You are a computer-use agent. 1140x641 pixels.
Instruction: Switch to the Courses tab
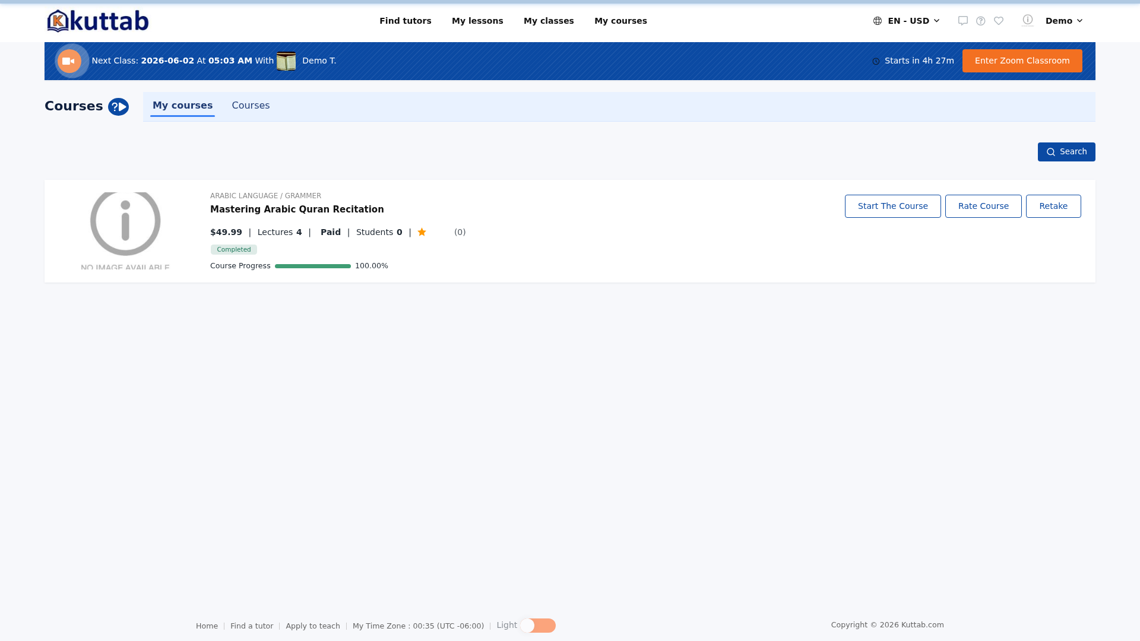251,106
